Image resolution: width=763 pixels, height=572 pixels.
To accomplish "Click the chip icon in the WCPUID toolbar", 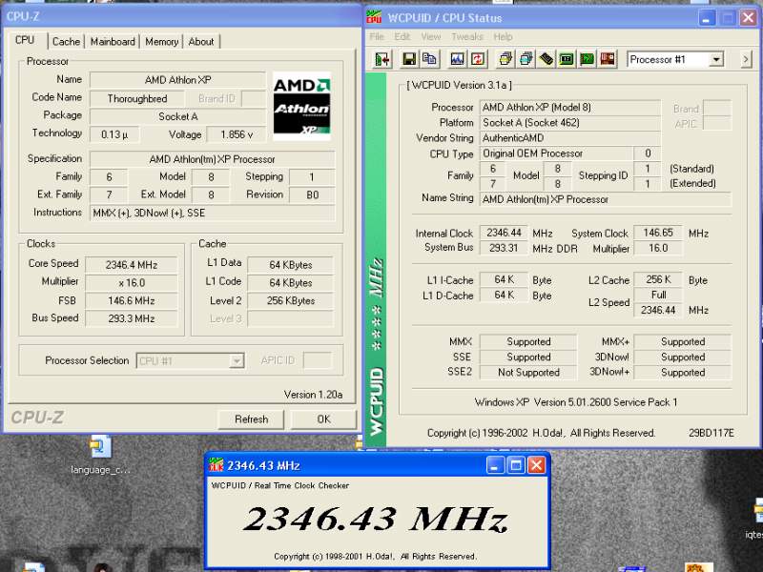I will point(546,59).
